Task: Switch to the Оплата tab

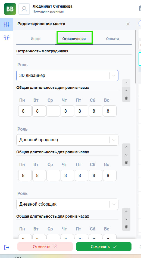Action: point(112,39)
